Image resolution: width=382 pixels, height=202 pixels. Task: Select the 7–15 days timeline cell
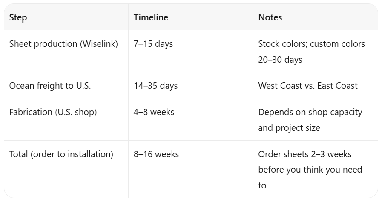point(190,51)
